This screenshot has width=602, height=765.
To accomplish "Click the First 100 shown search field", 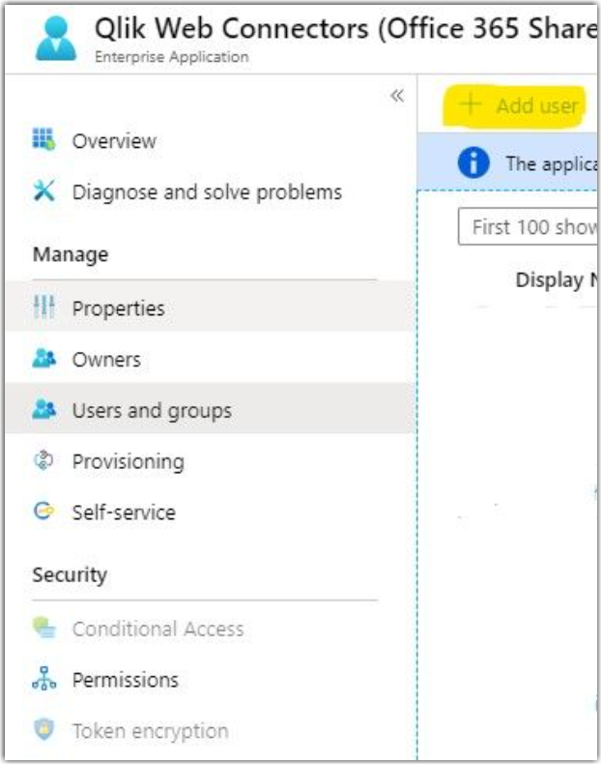I will click(x=529, y=227).
